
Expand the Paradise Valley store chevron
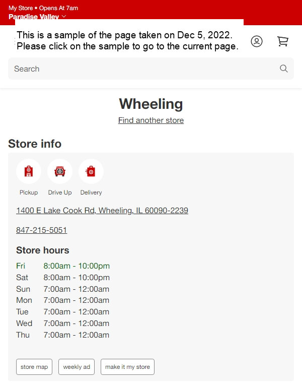64,16
